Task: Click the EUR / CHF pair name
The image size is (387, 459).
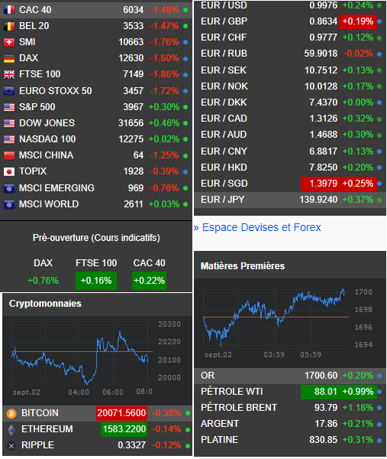Action: coord(224,37)
